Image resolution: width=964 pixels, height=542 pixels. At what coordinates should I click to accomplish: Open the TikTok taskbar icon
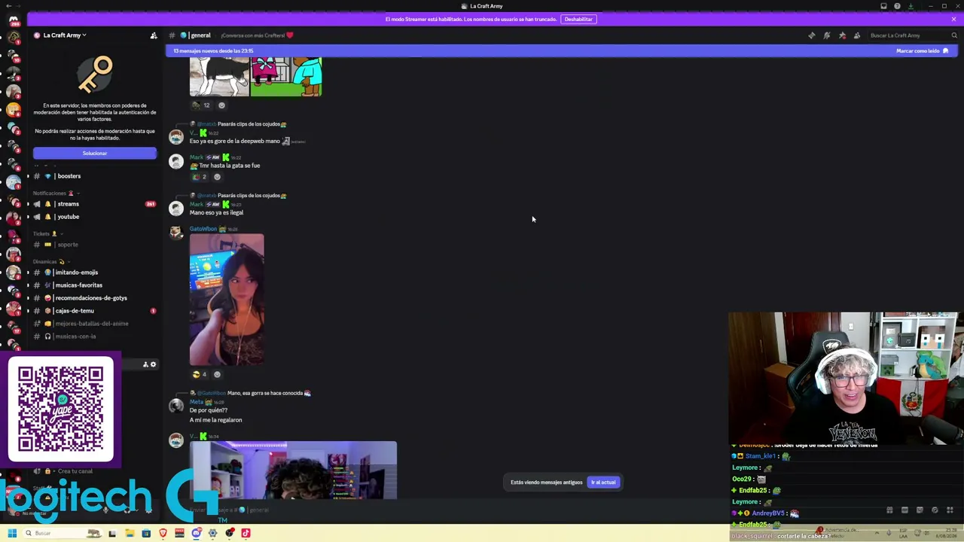246,533
